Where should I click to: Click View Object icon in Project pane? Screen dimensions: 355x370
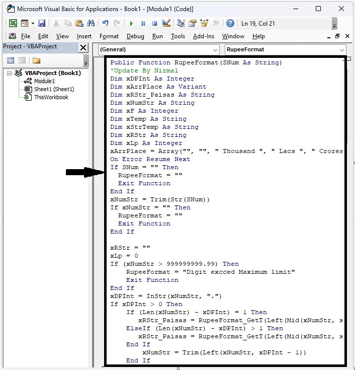(22, 60)
